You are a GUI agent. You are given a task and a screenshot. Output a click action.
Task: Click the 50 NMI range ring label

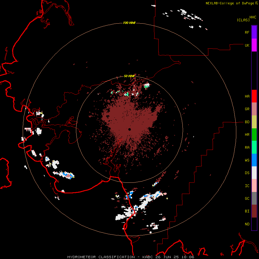pyautogui.click(x=129, y=76)
